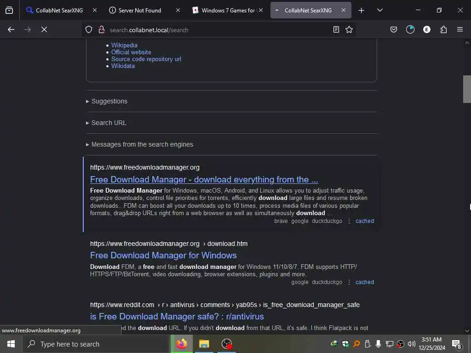The height and width of the screenshot is (353, 471).
Task: View site connection lock info
Action: point(102,29)
